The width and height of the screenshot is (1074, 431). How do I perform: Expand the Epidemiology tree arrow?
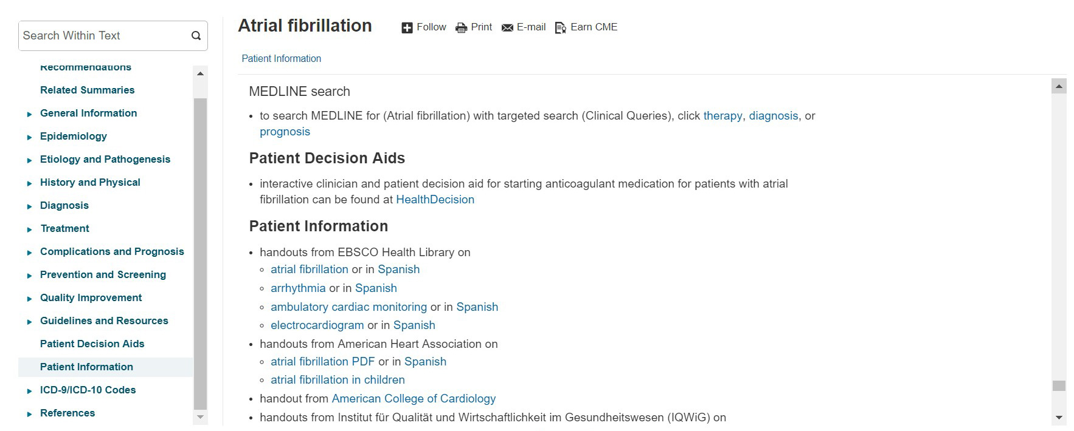click(29, 137)
